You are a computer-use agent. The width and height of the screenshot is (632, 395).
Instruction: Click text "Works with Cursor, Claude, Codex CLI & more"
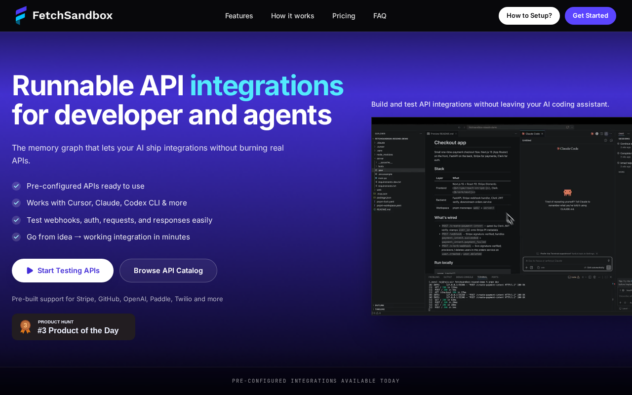(107, 203)
